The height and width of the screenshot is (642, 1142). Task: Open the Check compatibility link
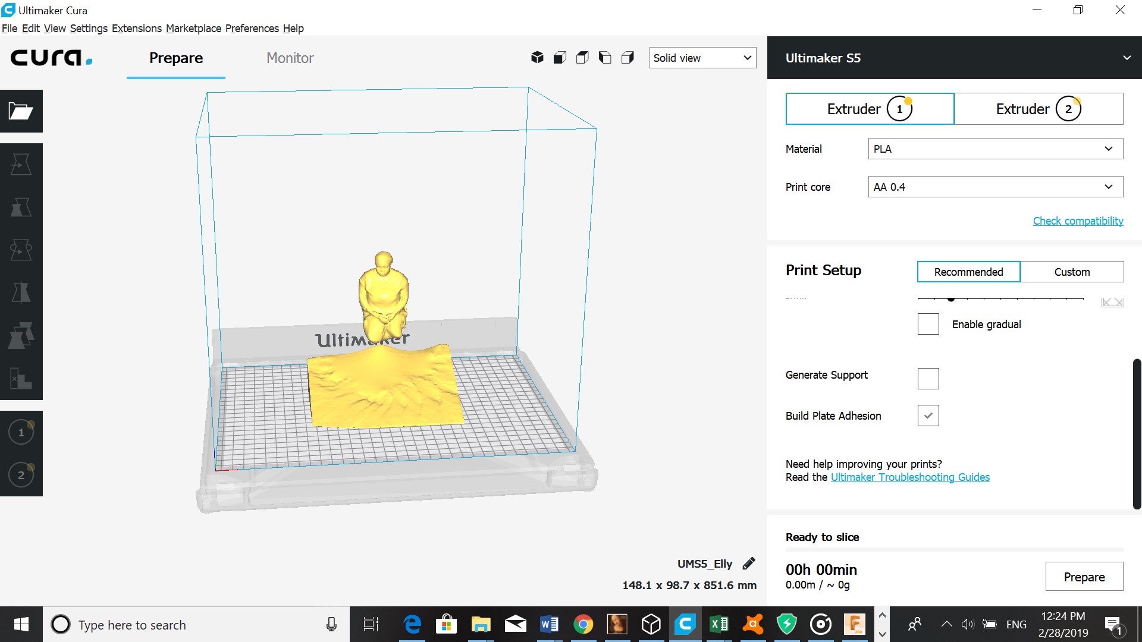click(x=1078, y=221)
